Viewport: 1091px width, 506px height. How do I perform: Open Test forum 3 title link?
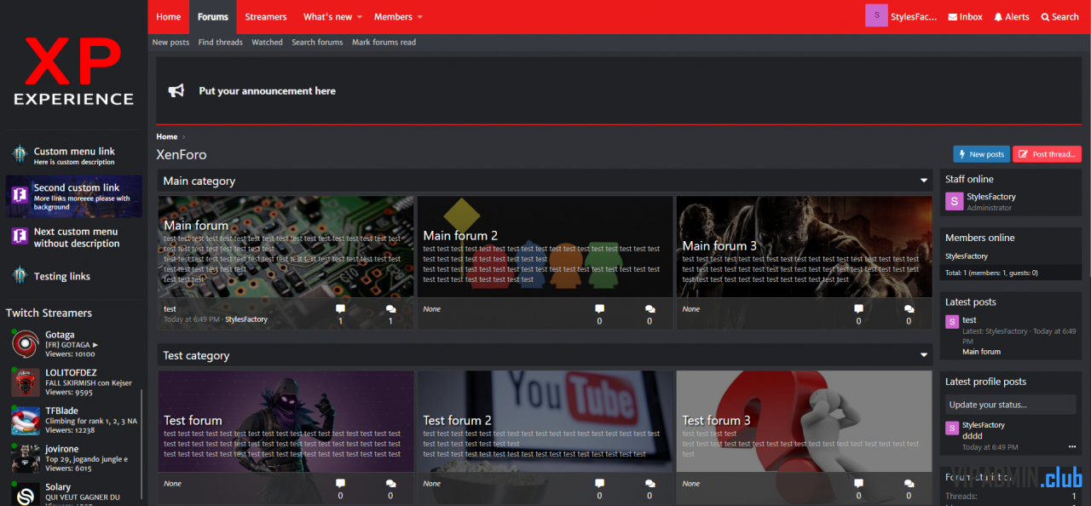click(x=716, y=421)
